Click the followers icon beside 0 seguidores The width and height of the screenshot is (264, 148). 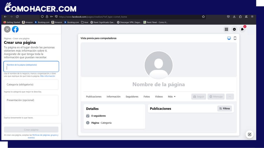pos(88,116)
